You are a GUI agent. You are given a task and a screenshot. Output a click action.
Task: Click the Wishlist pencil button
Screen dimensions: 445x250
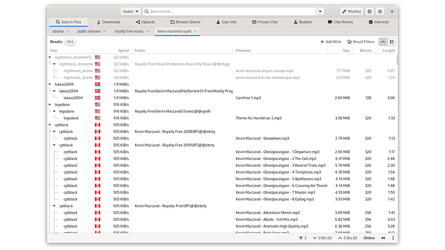[x=352, y=11]
